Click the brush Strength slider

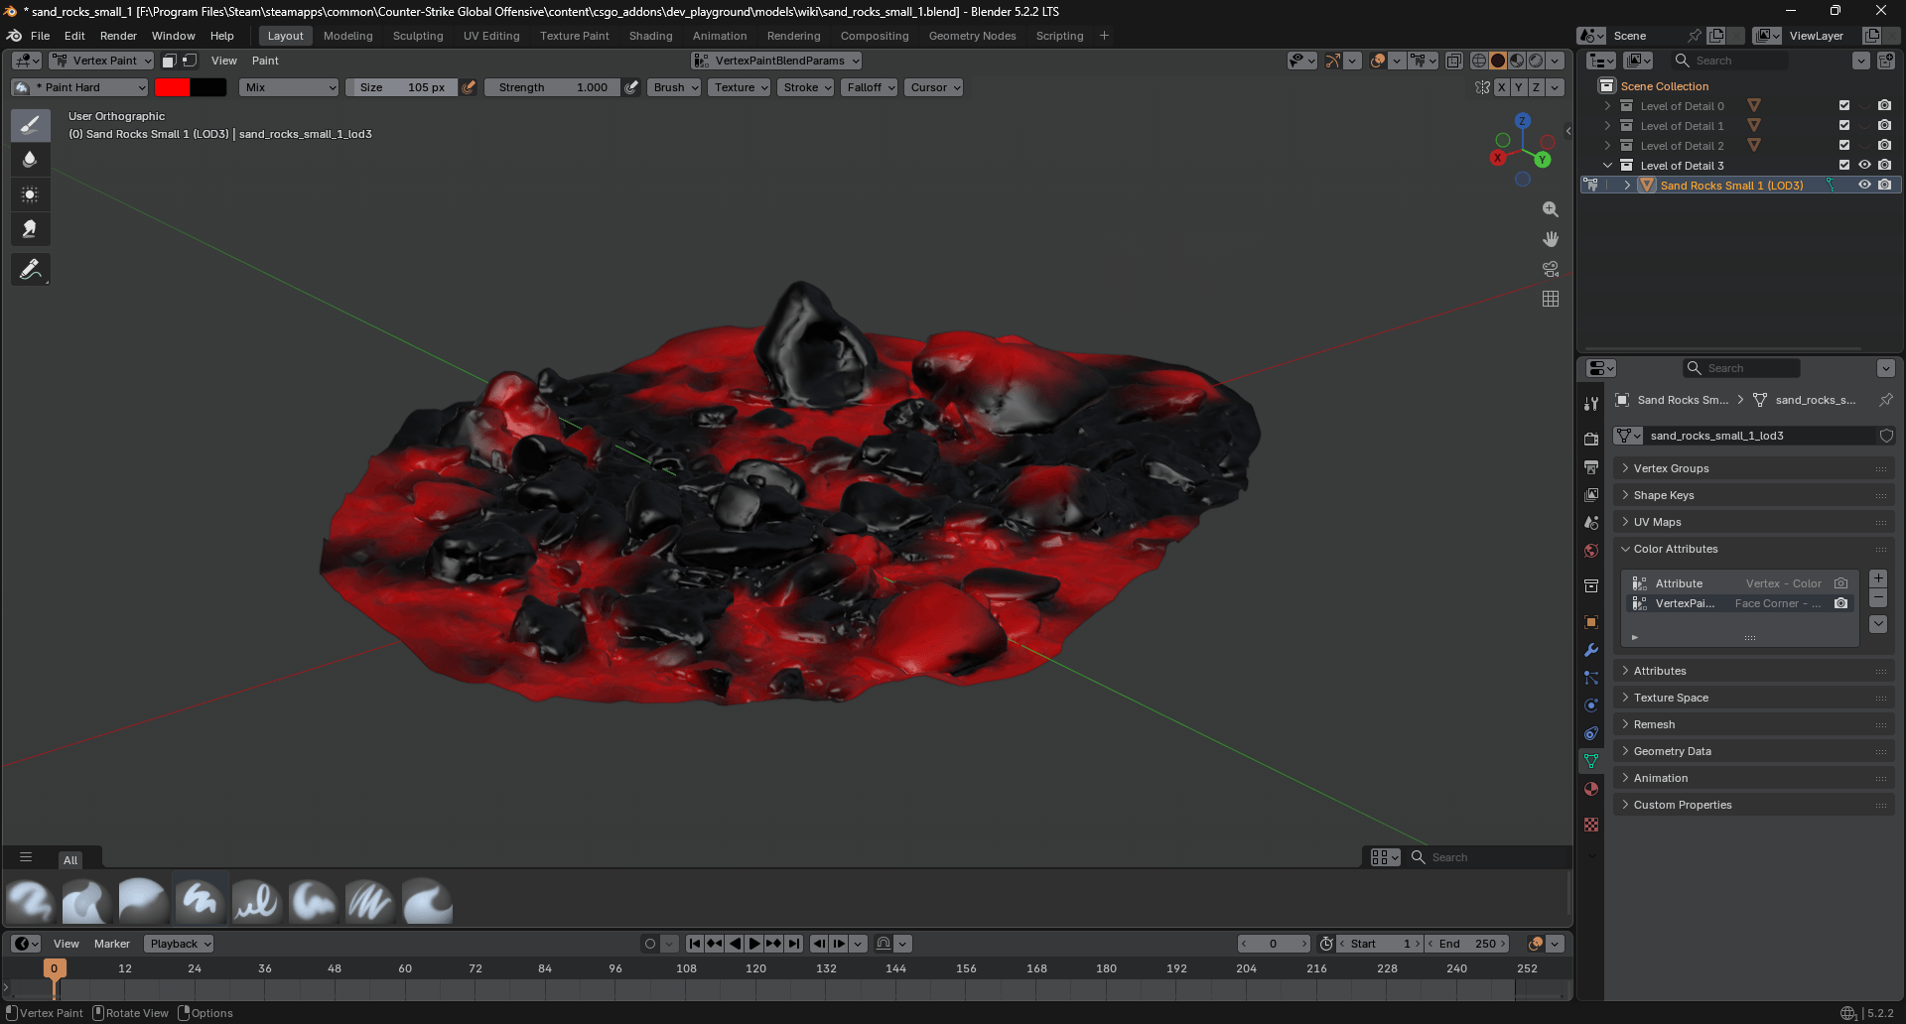[x=553, y=87]
